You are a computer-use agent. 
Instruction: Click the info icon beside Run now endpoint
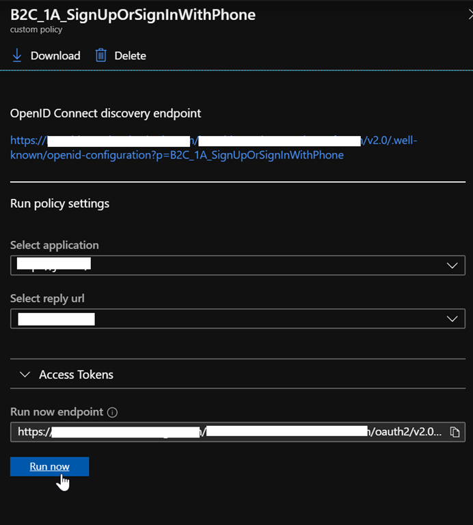point(113,412)
